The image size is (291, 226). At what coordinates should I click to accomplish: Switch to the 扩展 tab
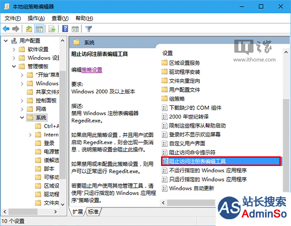(x=78, y=212)
